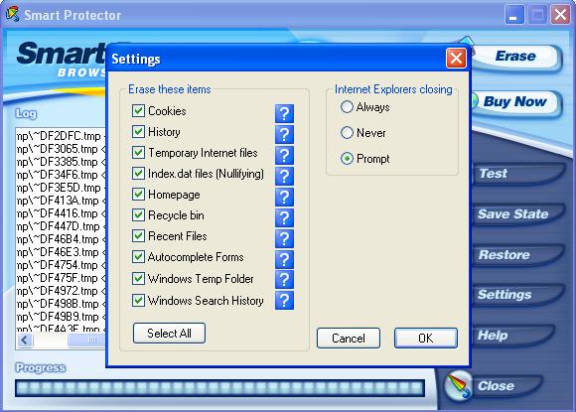Image resolution: width=576 pixels, height=412 pixels.
Task: Select log entry ~DF413A.tmp
Action: click(61, 201)
